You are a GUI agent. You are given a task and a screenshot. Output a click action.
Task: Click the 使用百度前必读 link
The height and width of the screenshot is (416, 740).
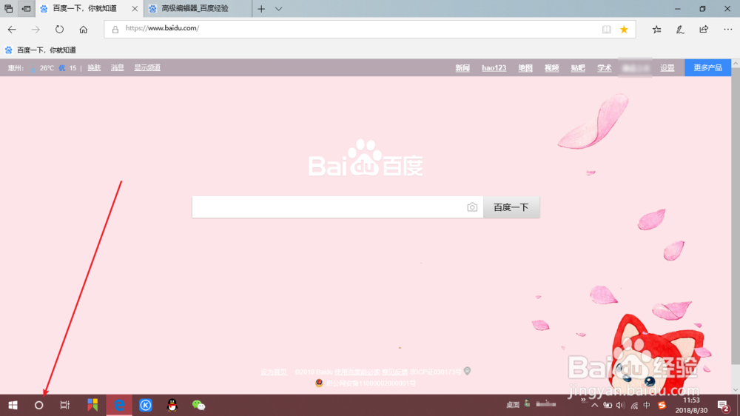(x=357, y=372)
